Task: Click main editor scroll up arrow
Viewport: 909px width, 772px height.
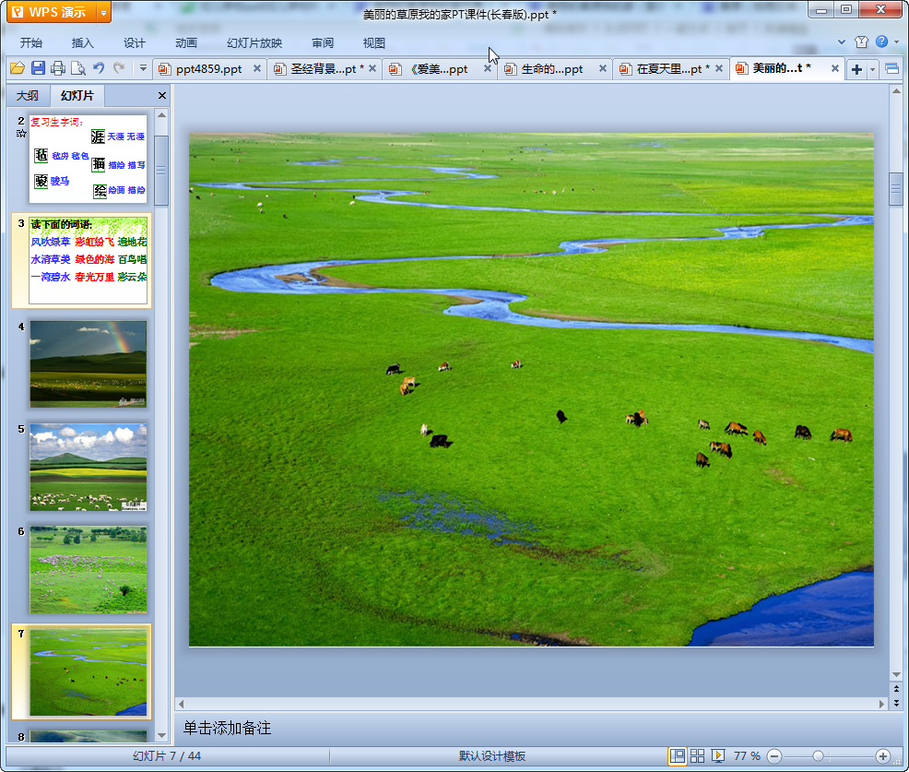Action: point(896,91)
